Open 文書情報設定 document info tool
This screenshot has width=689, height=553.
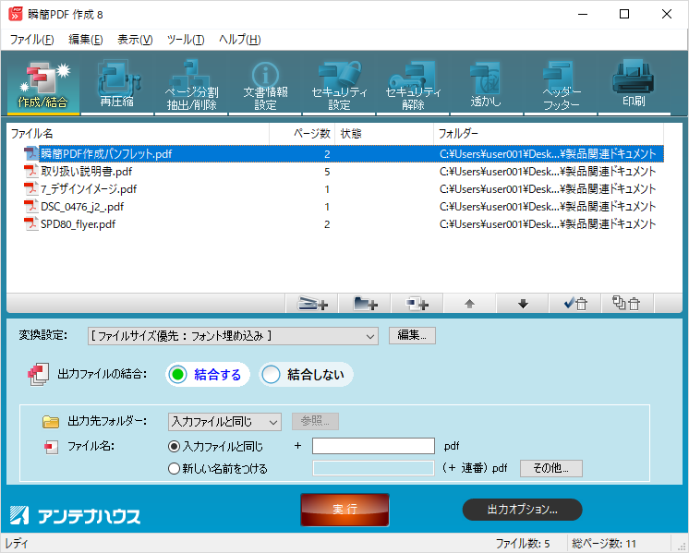pos(265,85)
